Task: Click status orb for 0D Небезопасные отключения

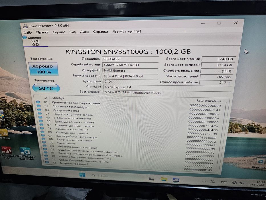Action: click(44, 146)
